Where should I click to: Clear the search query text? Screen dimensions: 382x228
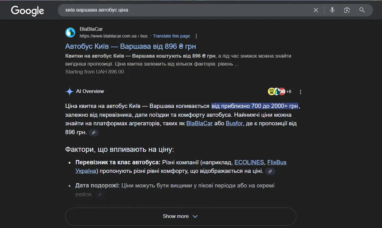click(x=316, y=10)
